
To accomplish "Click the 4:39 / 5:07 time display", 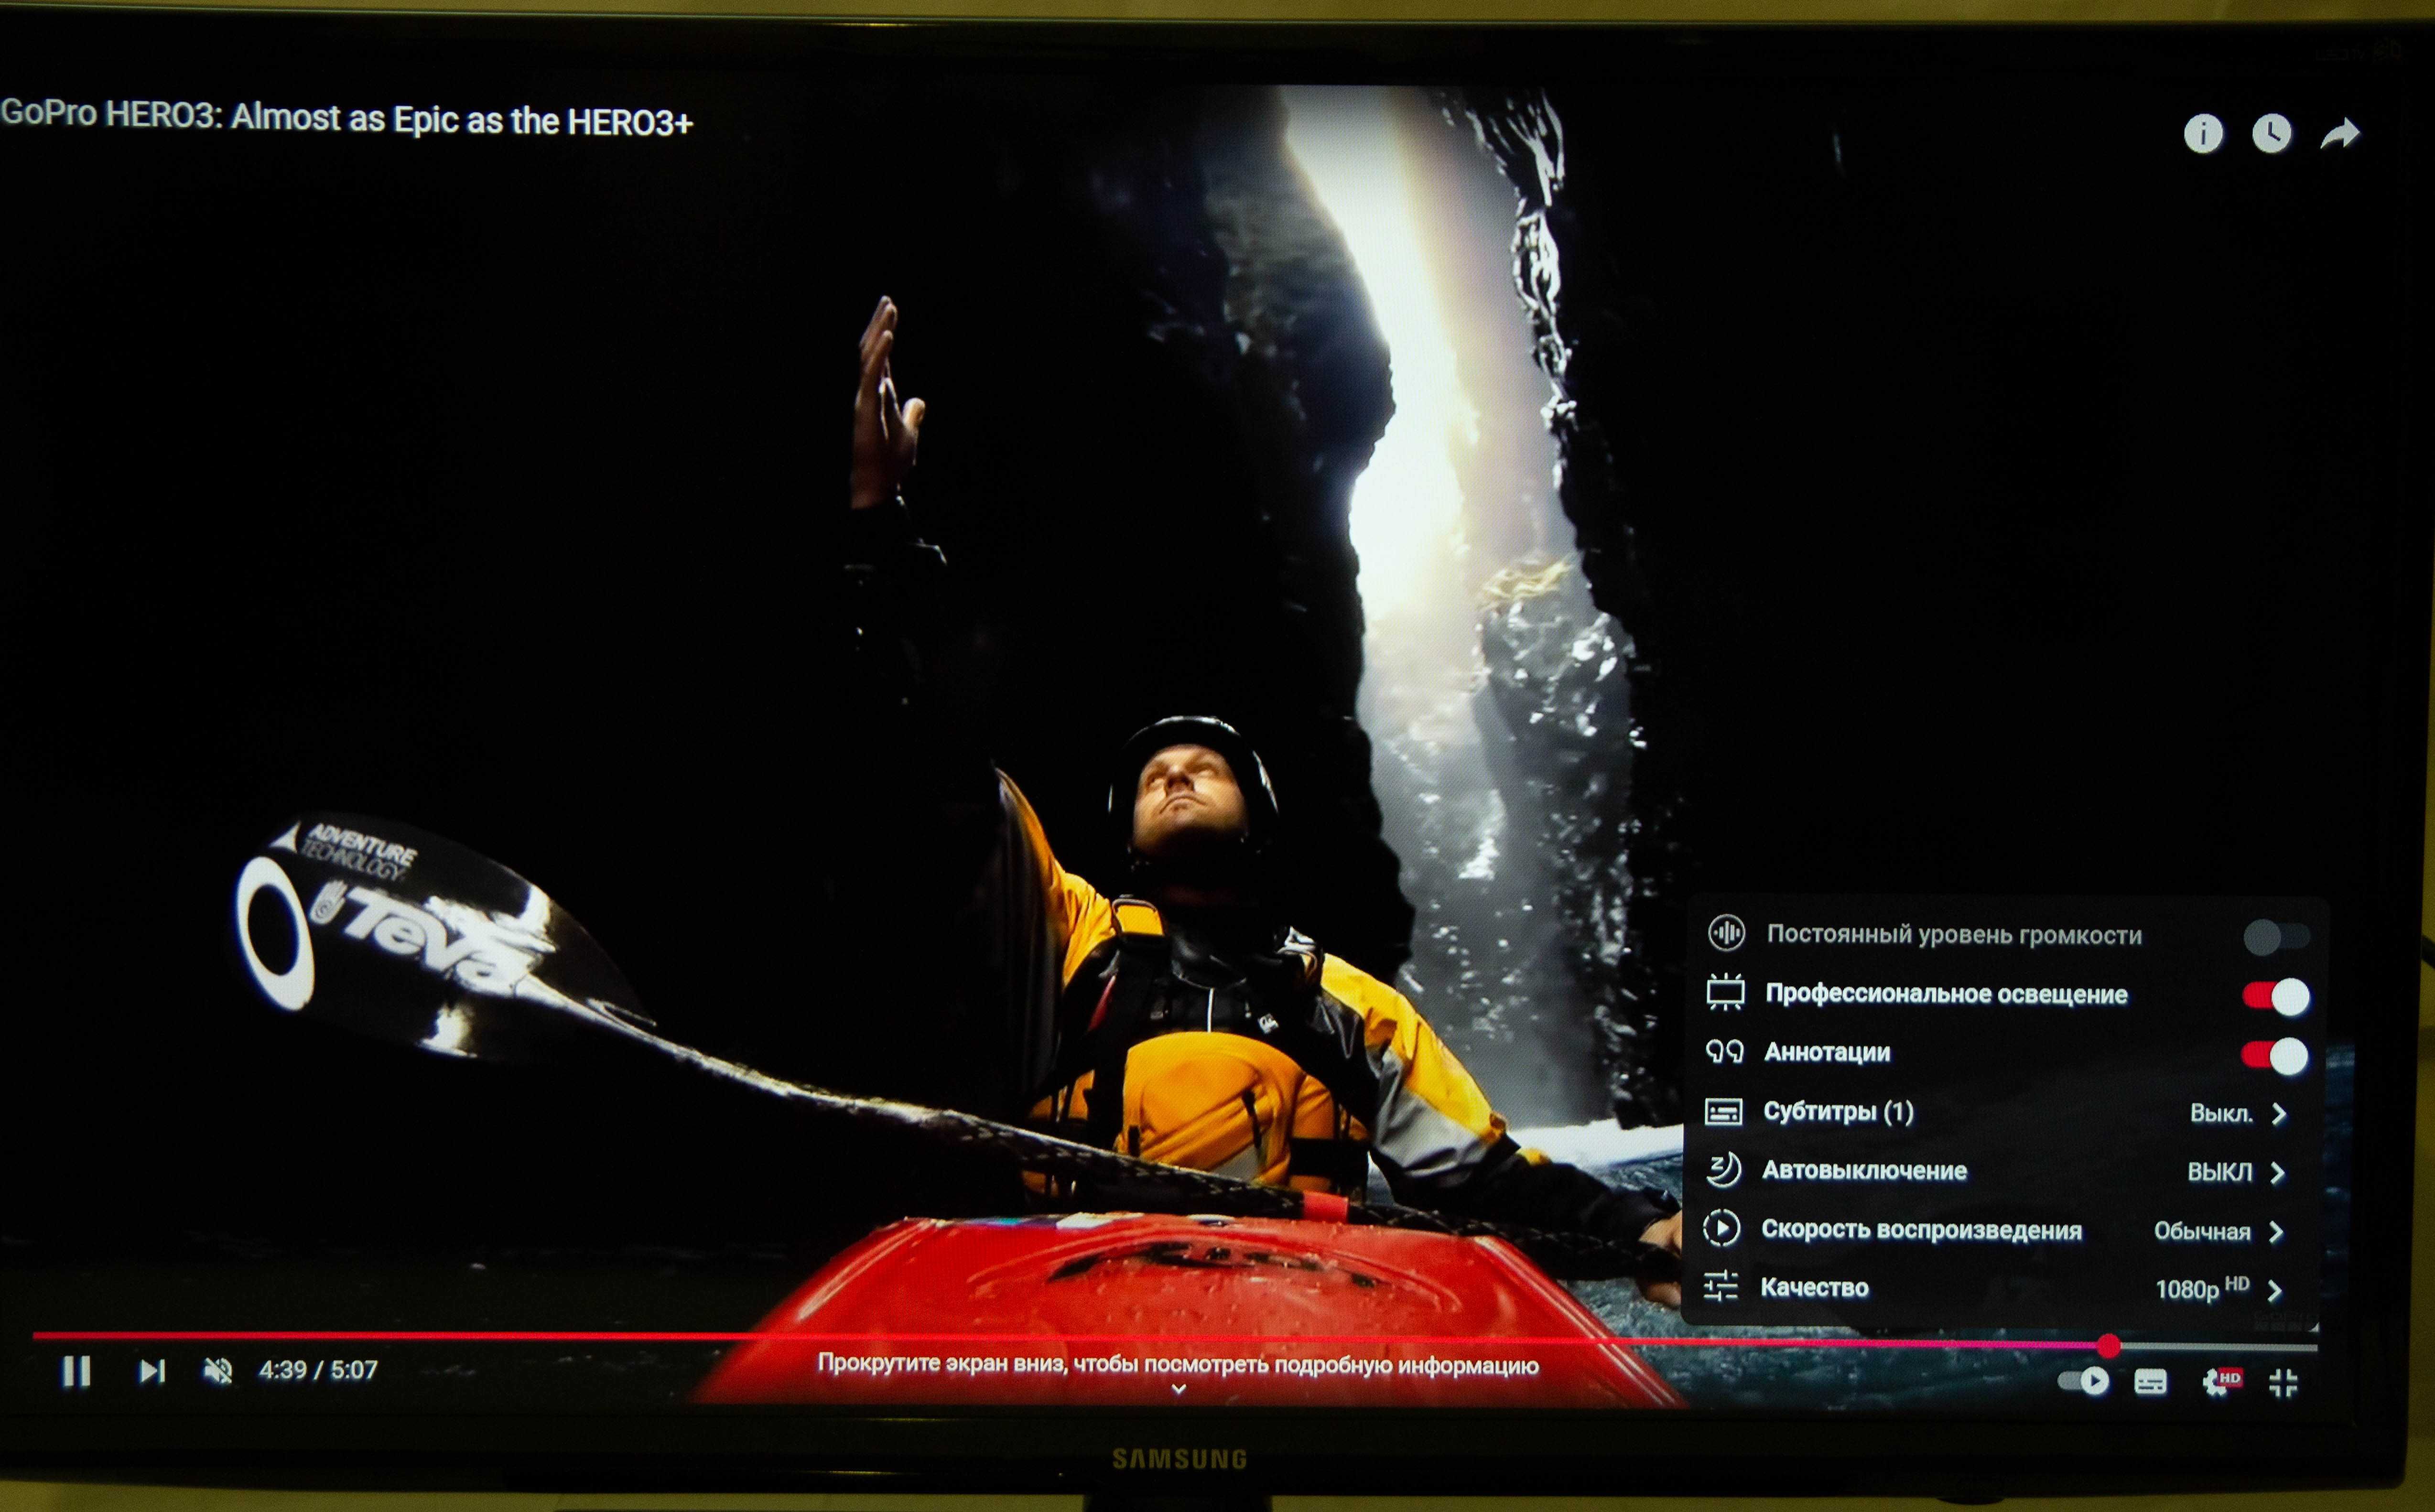I will [x=318, y=1370].
